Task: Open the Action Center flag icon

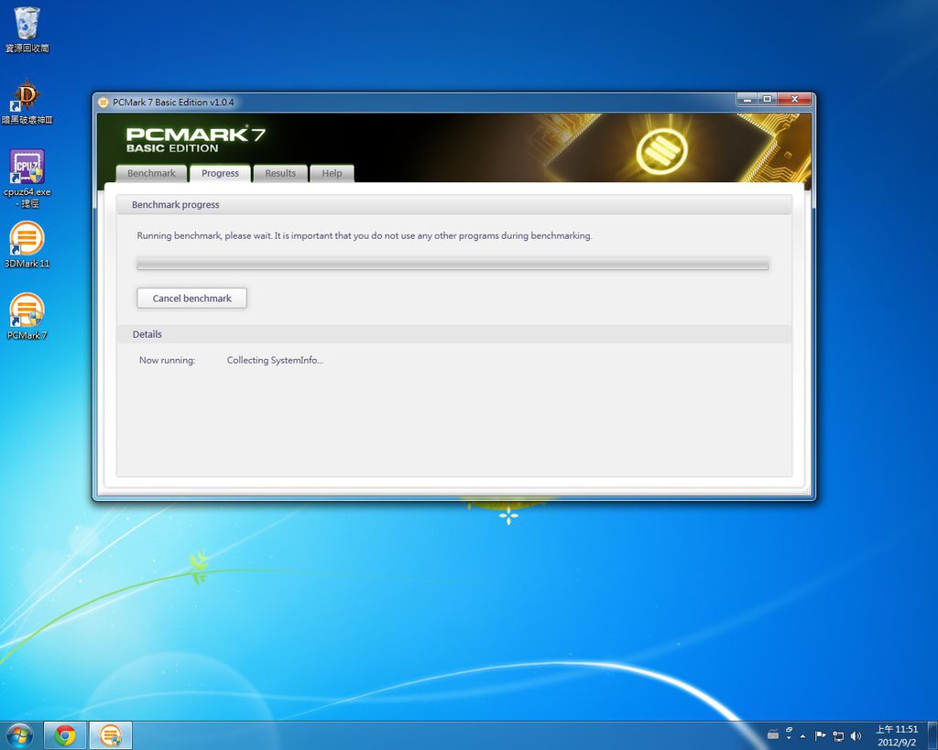Action: (820, 735)
